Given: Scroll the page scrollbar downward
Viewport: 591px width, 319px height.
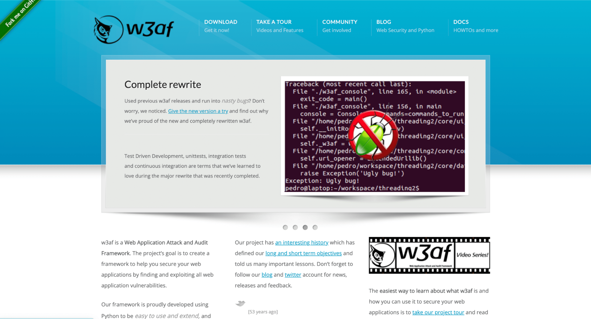Looking at the screenshot, I should click(x=588, y=314).
